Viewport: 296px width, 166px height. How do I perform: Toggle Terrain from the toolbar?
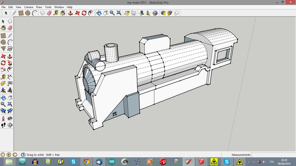click(134, 13)
